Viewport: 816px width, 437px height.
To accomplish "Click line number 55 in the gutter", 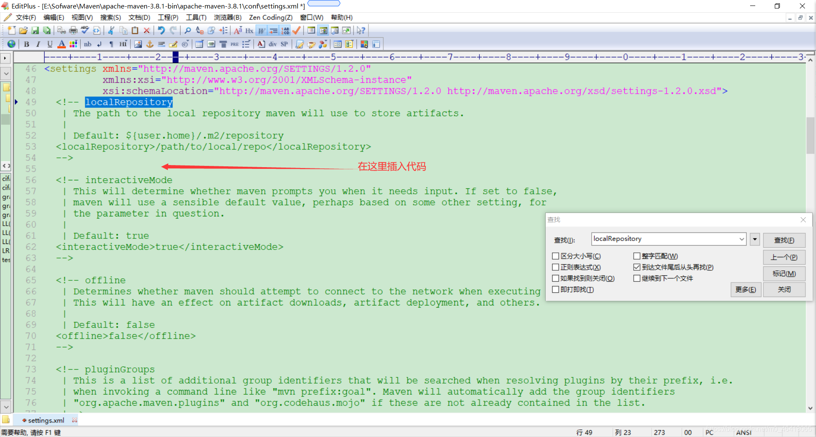I will pyautogui.click(x=31, y=169).
